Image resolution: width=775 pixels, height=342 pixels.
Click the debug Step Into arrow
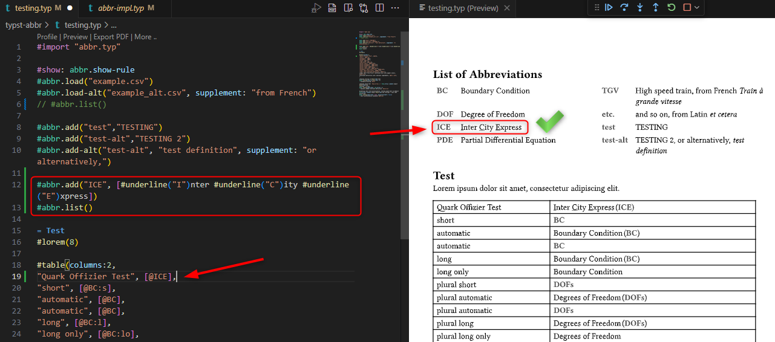pos(640,7)
